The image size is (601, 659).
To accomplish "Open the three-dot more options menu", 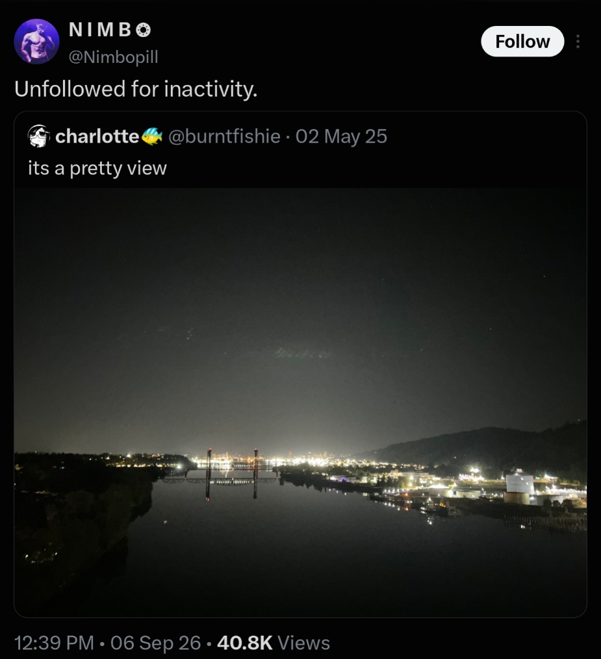I will click(578, 41).
